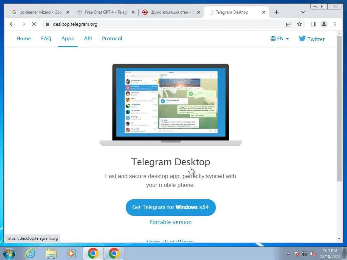347x260 pixels.
Task: Open the side panel icon in toolbar
Action: pos(313,24)
